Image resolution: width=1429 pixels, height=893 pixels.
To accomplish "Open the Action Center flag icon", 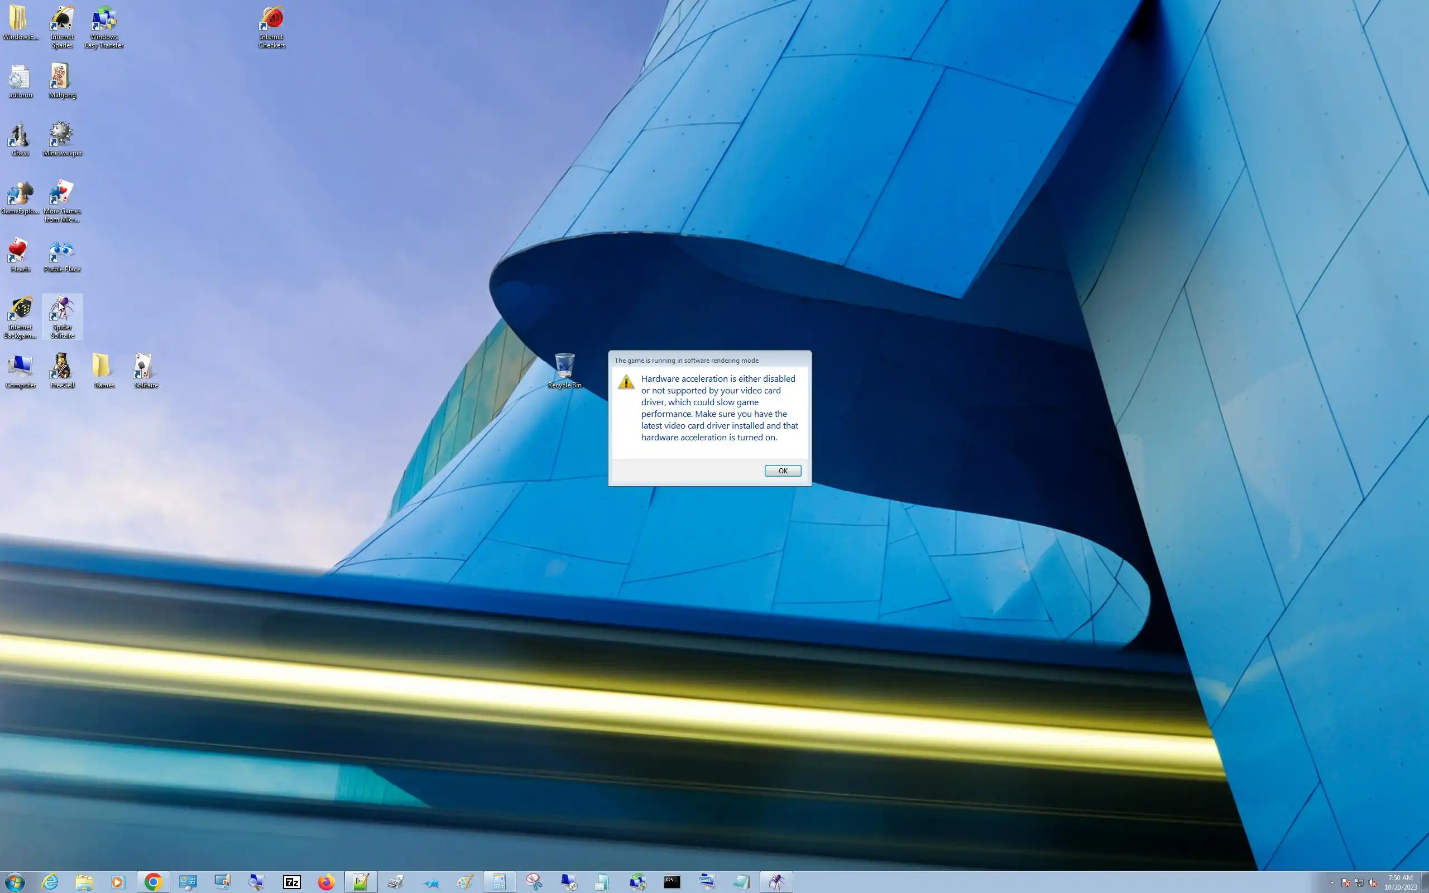I will (x=1346, y=882).
